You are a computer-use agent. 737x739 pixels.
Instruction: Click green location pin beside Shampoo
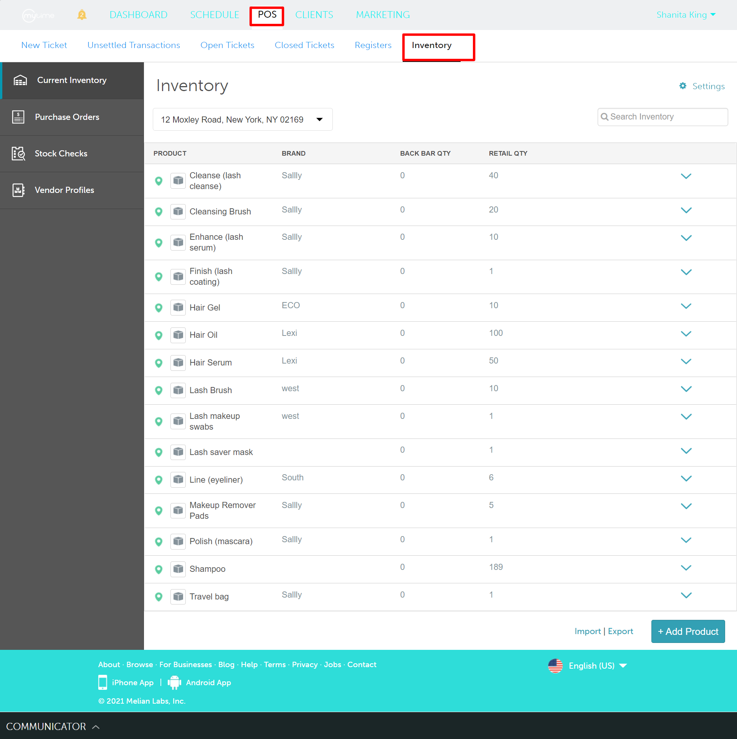(159, 569)
